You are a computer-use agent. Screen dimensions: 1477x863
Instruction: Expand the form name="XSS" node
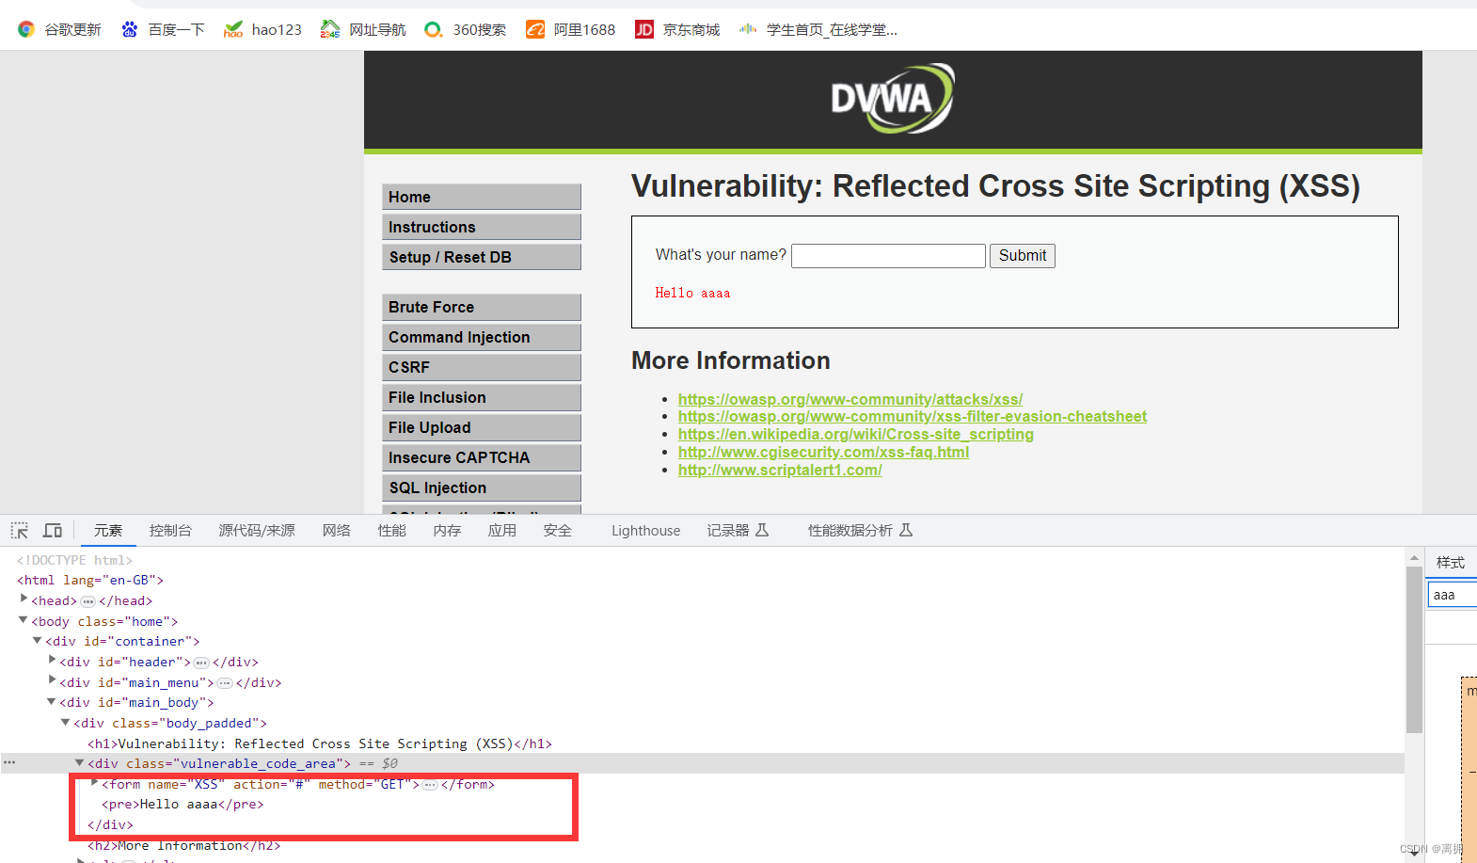pos(94,783)
